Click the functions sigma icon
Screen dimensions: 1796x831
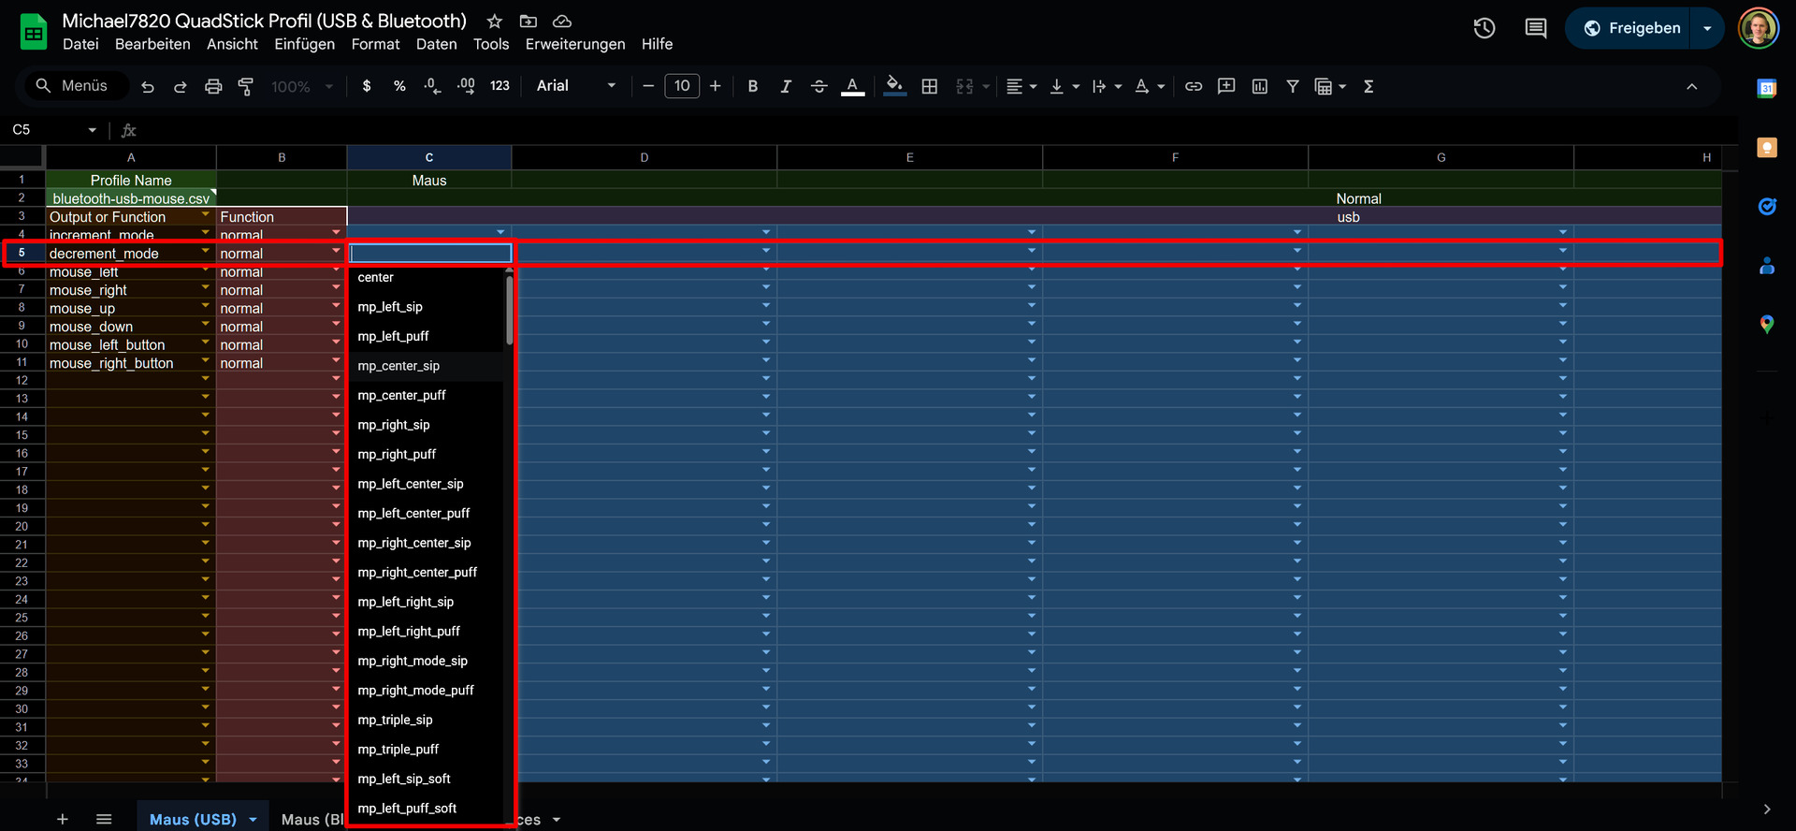(1369, 86)
